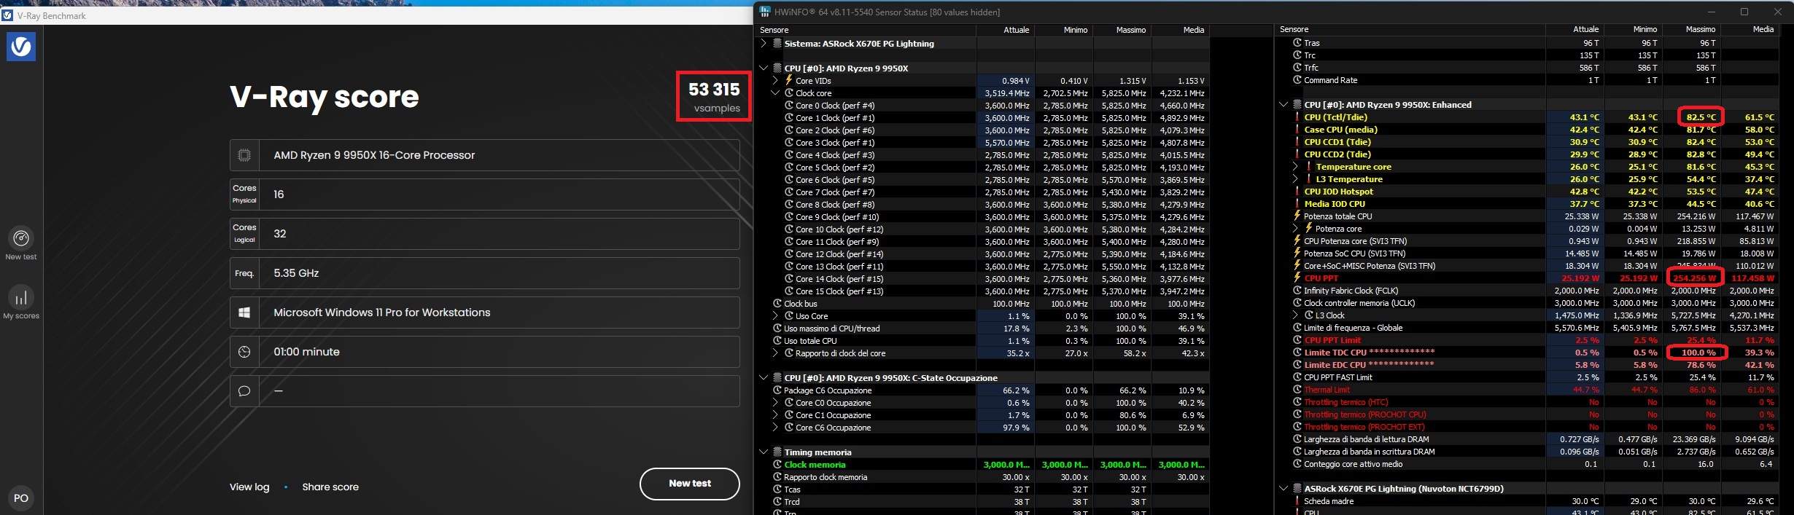Open the Share score link
This screenshot has height=515, width=1794.
point(330,487)
